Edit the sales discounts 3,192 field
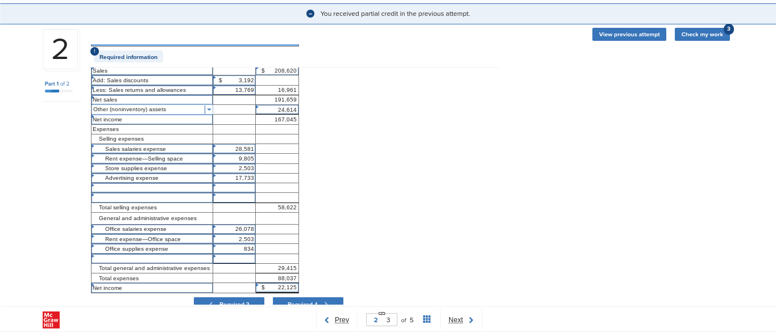 (x=234, y=81)
